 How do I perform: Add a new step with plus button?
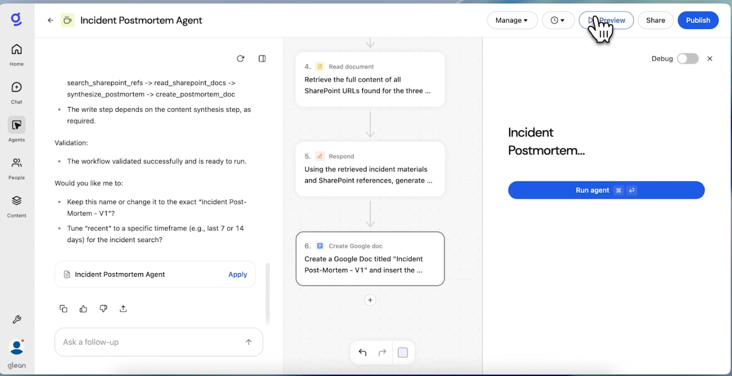point(370,300)
